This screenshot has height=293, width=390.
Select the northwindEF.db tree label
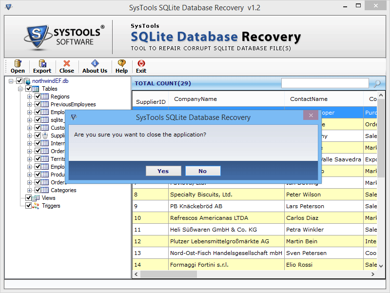tap(50, 81)
